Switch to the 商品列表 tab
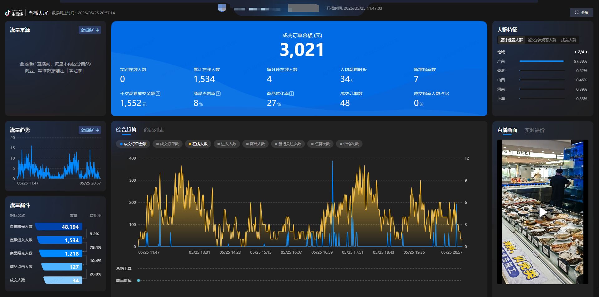 click(154, 130)
